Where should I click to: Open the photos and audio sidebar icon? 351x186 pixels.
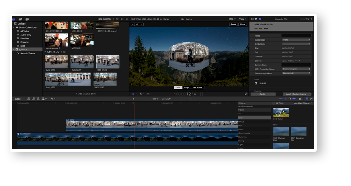click(x=21, y=19)
